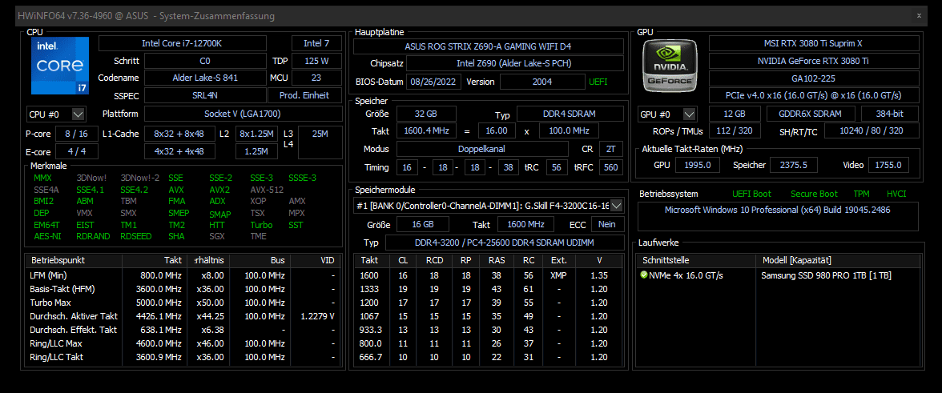Click the Schnittstelle column header

tap(695, 260)
